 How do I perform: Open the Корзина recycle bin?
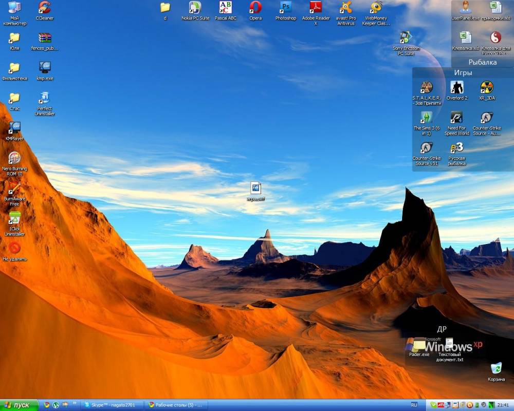[496, 368]
